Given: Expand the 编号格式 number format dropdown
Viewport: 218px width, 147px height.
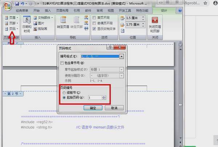Looking at the screenshot, I should pyautogui.click(x=121, y=57).
